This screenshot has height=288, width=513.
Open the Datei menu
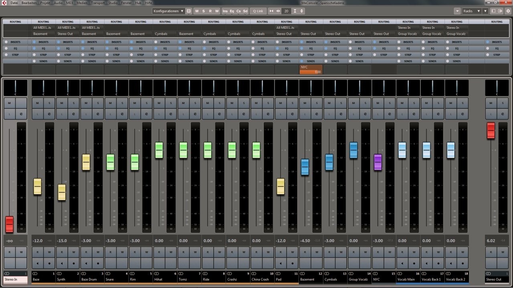(14, 3)
